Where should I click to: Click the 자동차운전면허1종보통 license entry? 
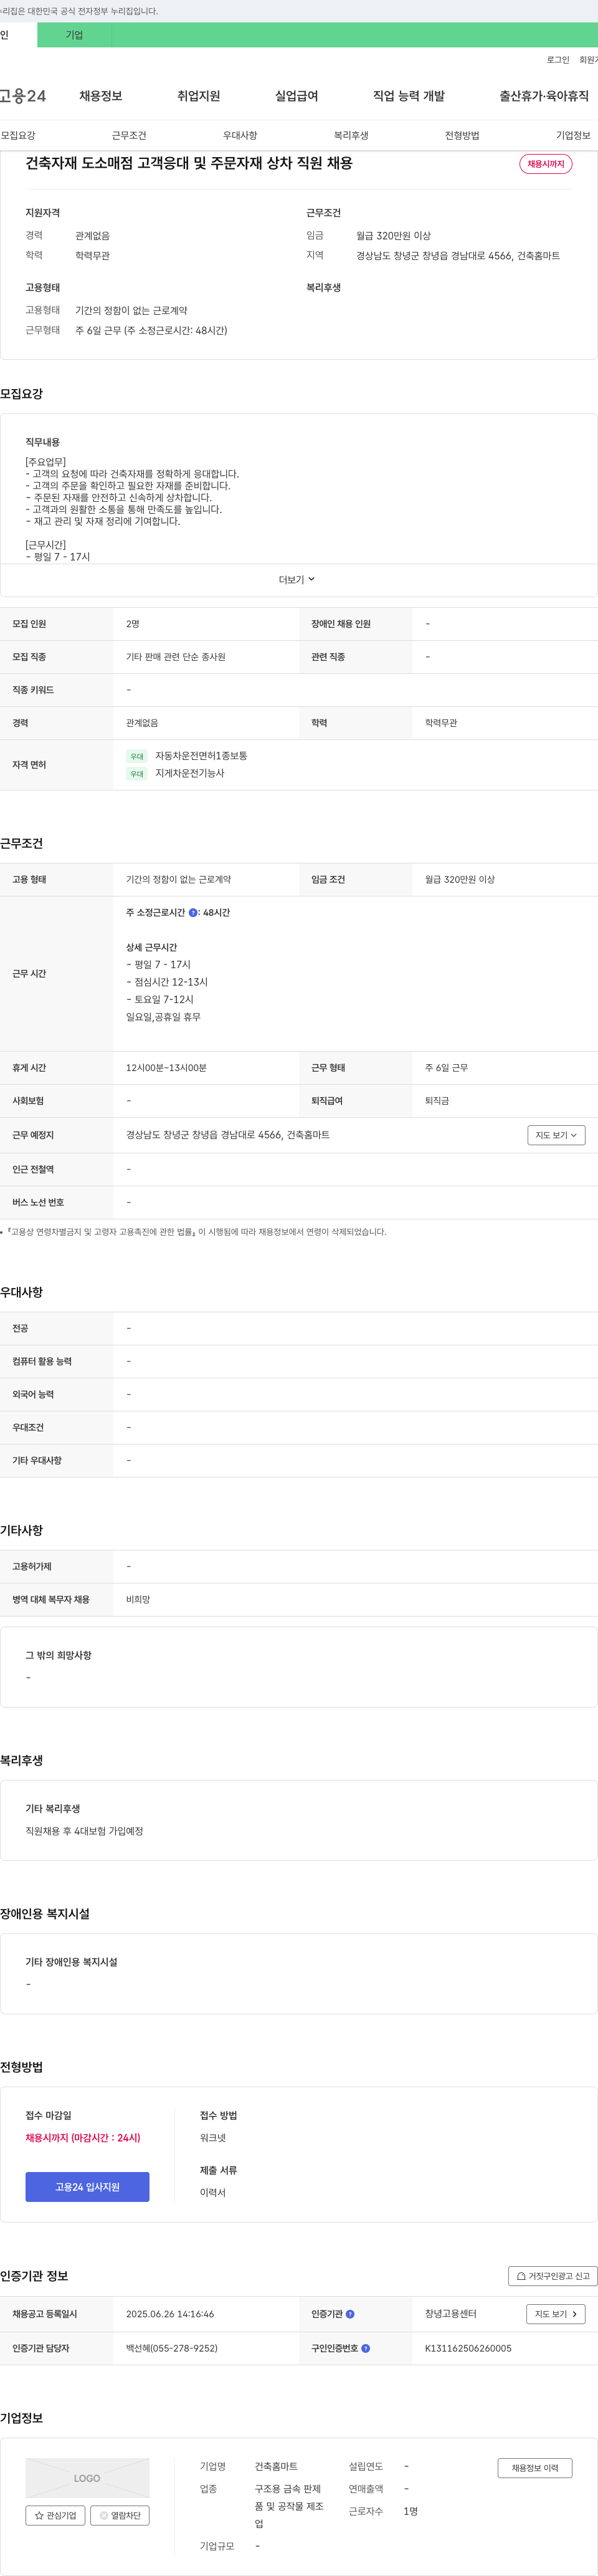point(201,756)
